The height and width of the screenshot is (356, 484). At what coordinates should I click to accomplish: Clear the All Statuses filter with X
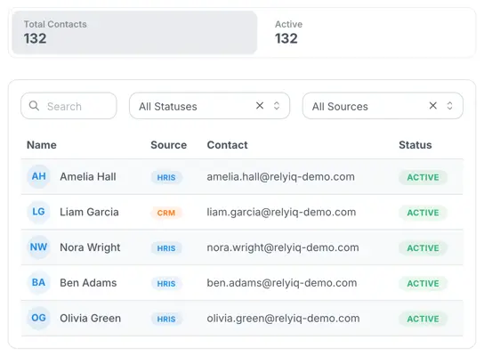pos(260,106)
